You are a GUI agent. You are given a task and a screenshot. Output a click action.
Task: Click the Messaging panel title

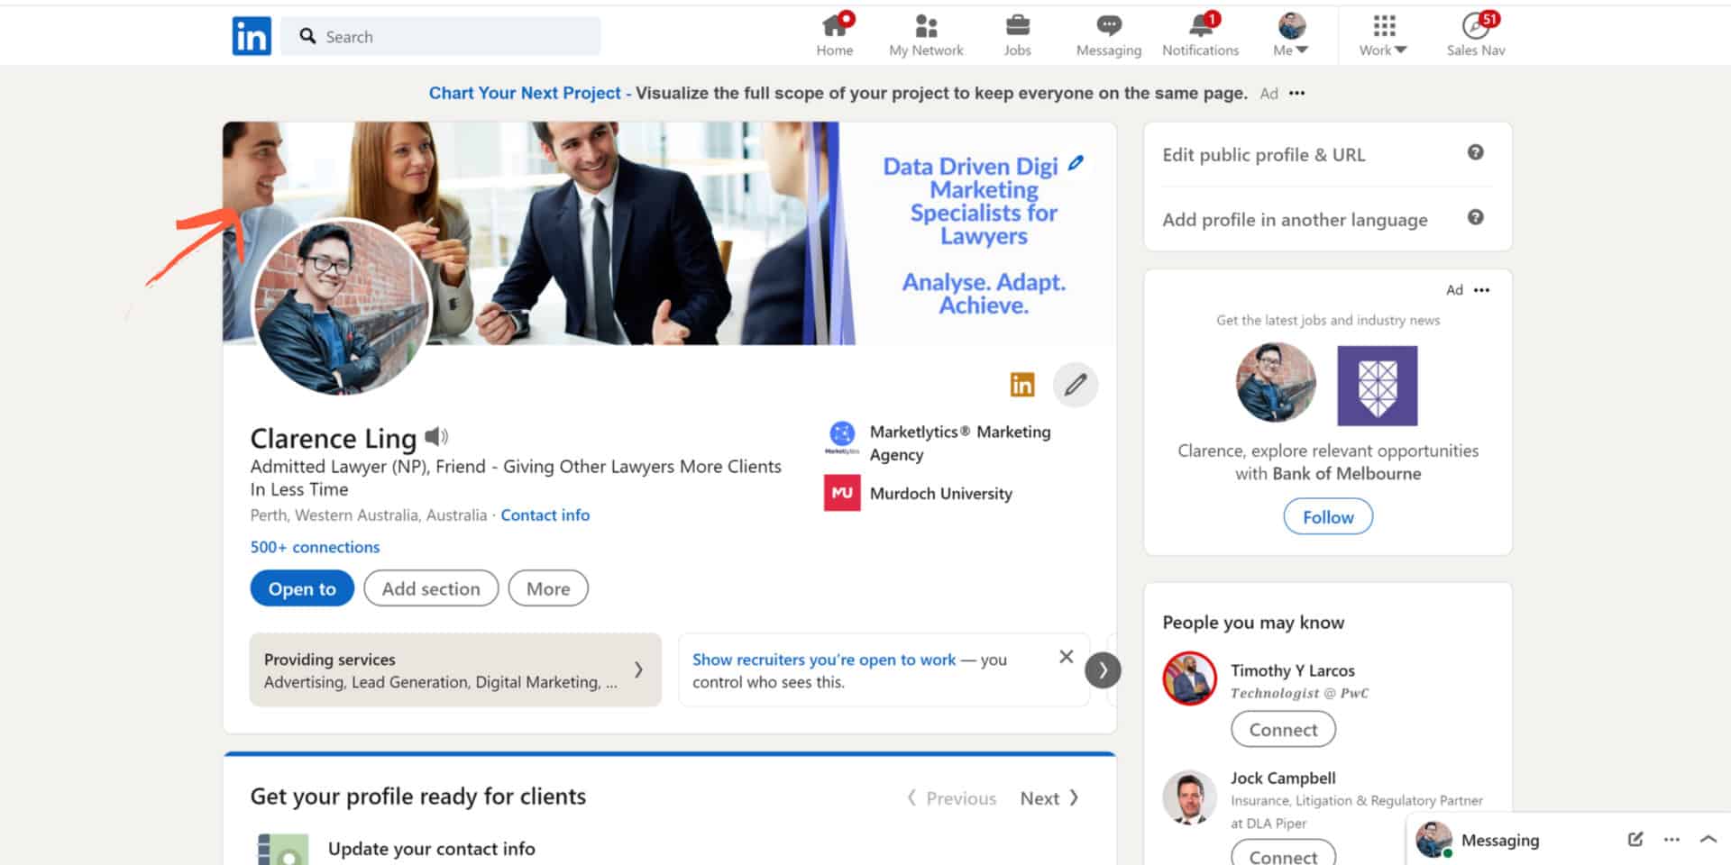pos(1500,840)
